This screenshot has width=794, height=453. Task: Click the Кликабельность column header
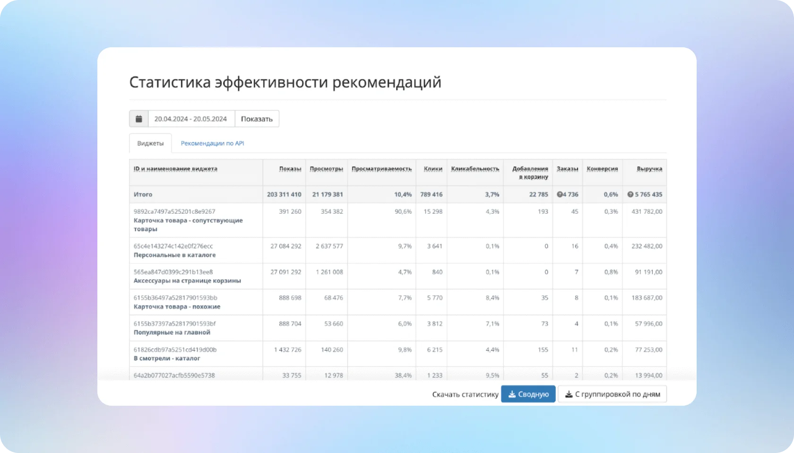475,169
